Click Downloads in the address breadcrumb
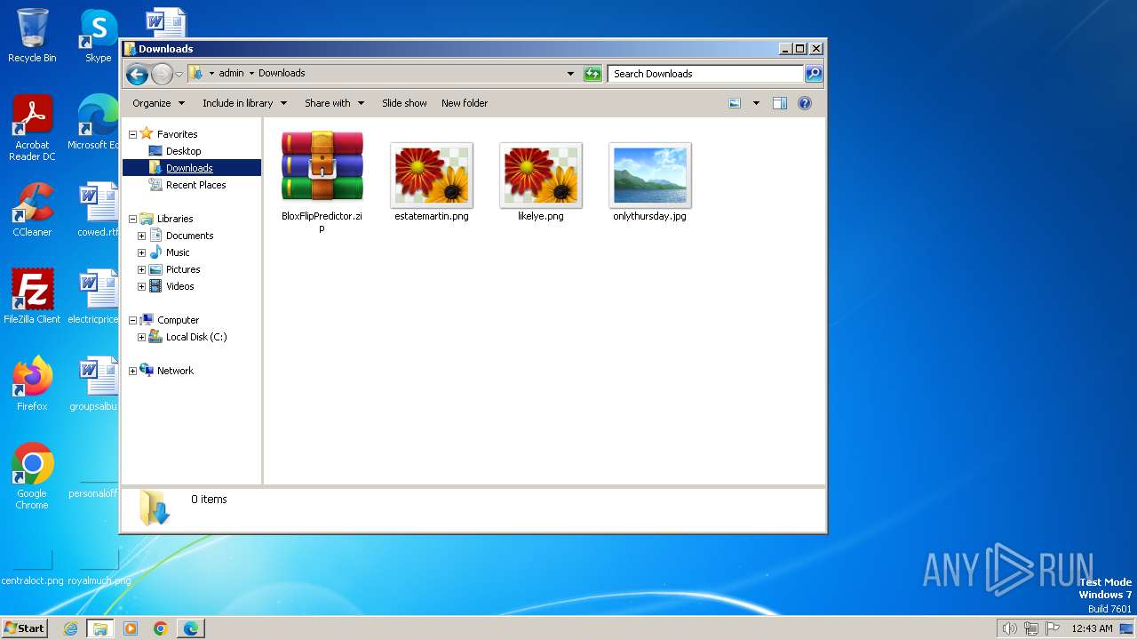 click(x=282, y=74)
